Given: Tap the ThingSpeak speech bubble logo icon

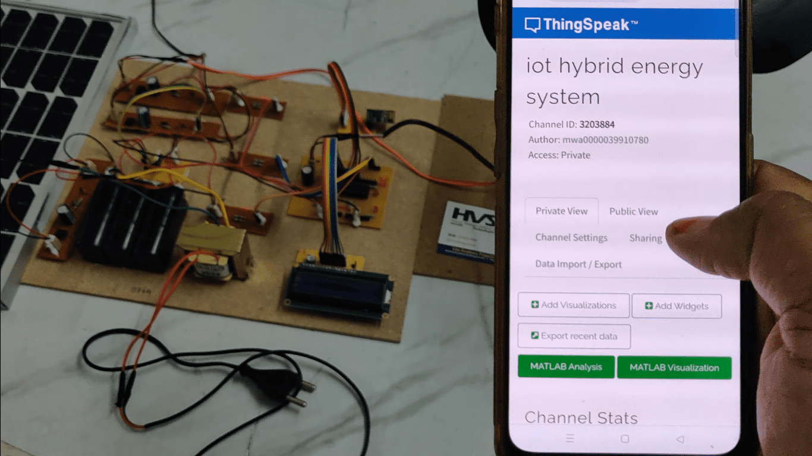Looking at the screenshot, I should click(x=532, y=25).
